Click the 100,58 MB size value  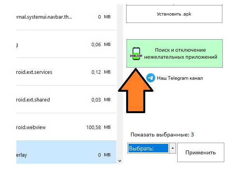click(x=93, y=128)
